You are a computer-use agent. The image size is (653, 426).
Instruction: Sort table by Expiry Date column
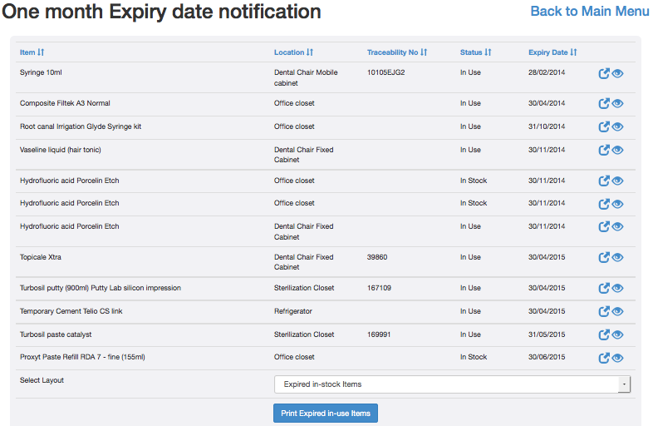[x=552, y=52]
